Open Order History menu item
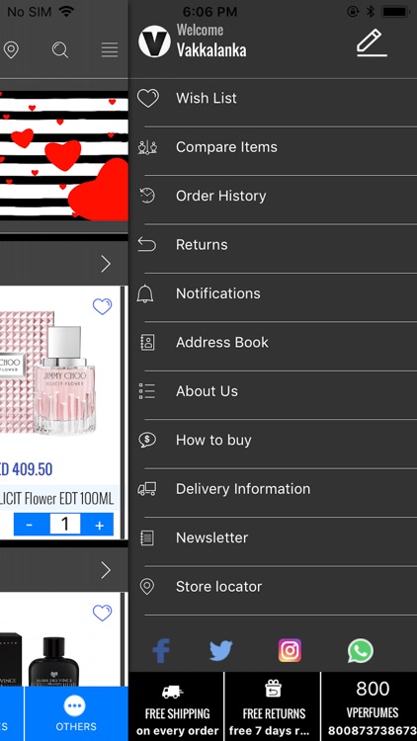Viewport: 417px width, 741px height. [273, 196]
